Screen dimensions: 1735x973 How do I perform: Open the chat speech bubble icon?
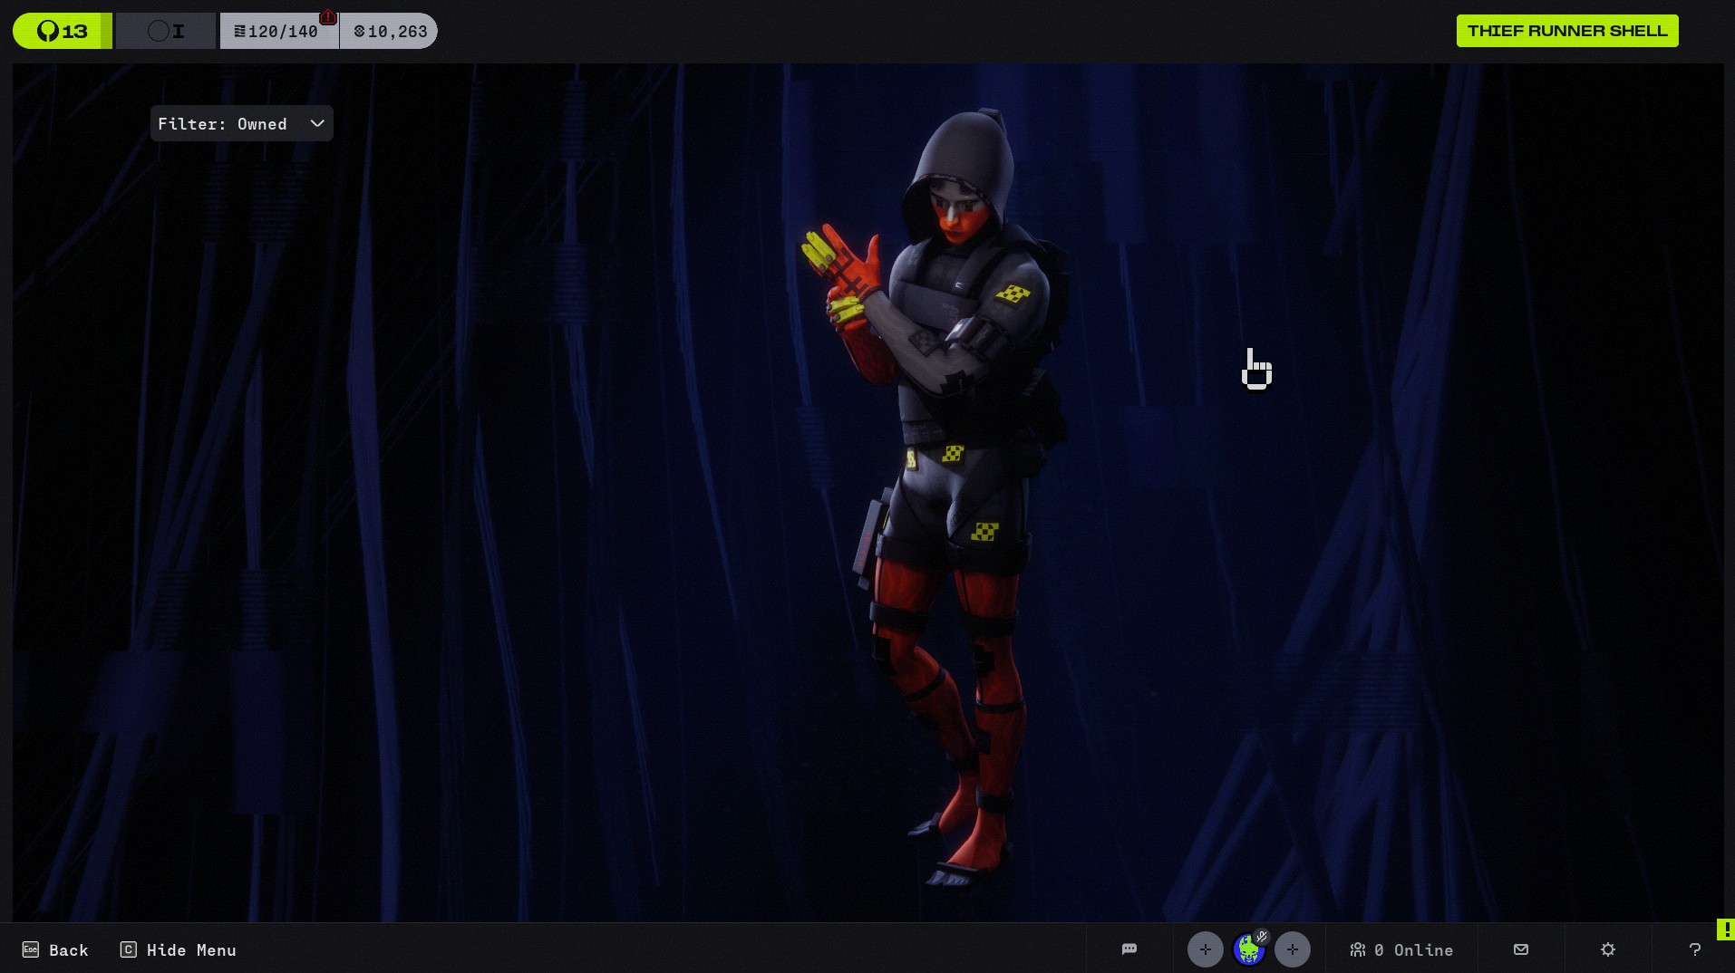pyautogui.click(x=1129, y=949)
